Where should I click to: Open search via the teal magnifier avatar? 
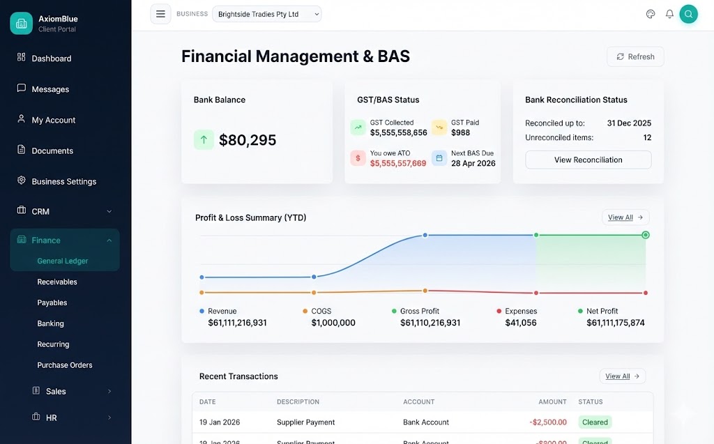point(688,13)
